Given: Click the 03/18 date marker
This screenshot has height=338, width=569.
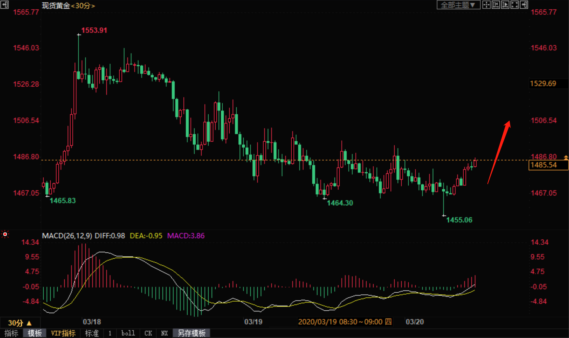Looking at the screenshot, I should (x=92, y=322).
